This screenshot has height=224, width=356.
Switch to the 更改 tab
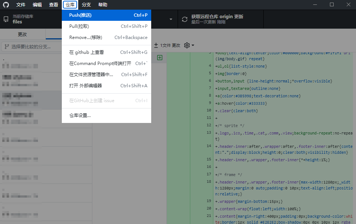point(23,34)
